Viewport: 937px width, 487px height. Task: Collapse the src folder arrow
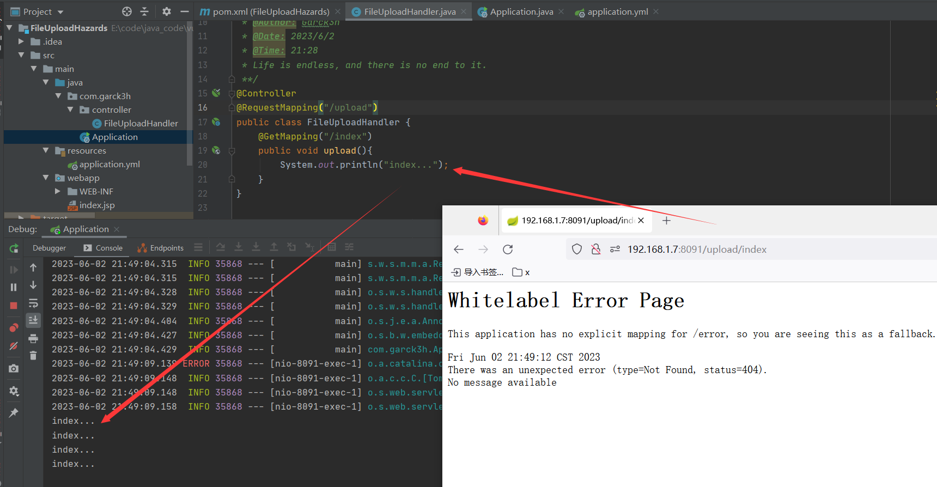[21, 55]
